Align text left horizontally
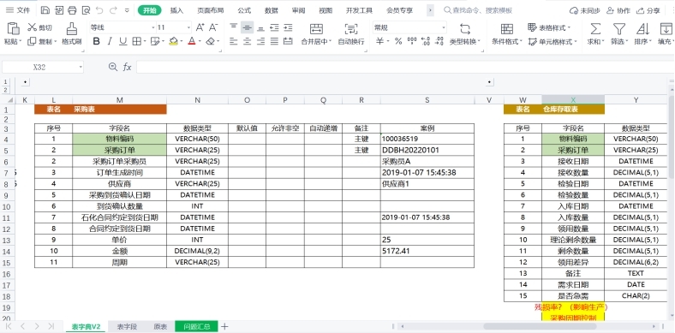The width and height of the screenshot is (675, 333). click(x=233, y=41)
